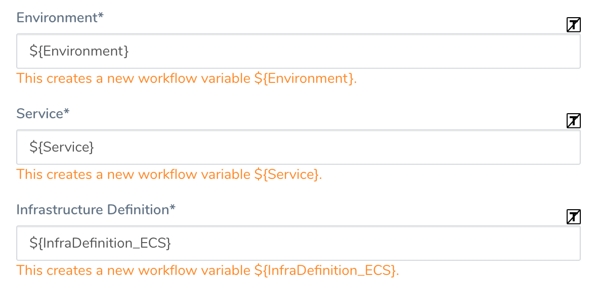Focus the Infrastructure Definition input field

(298, 243)
